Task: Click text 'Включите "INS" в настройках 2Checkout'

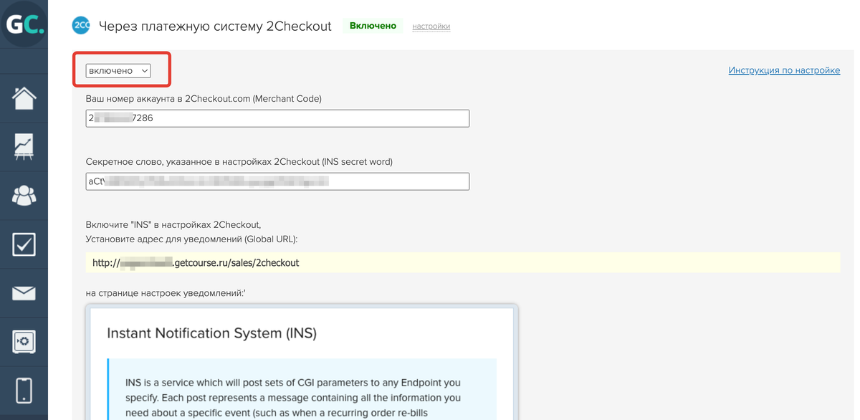Action: pyautogui.click(x=173, y=225)
